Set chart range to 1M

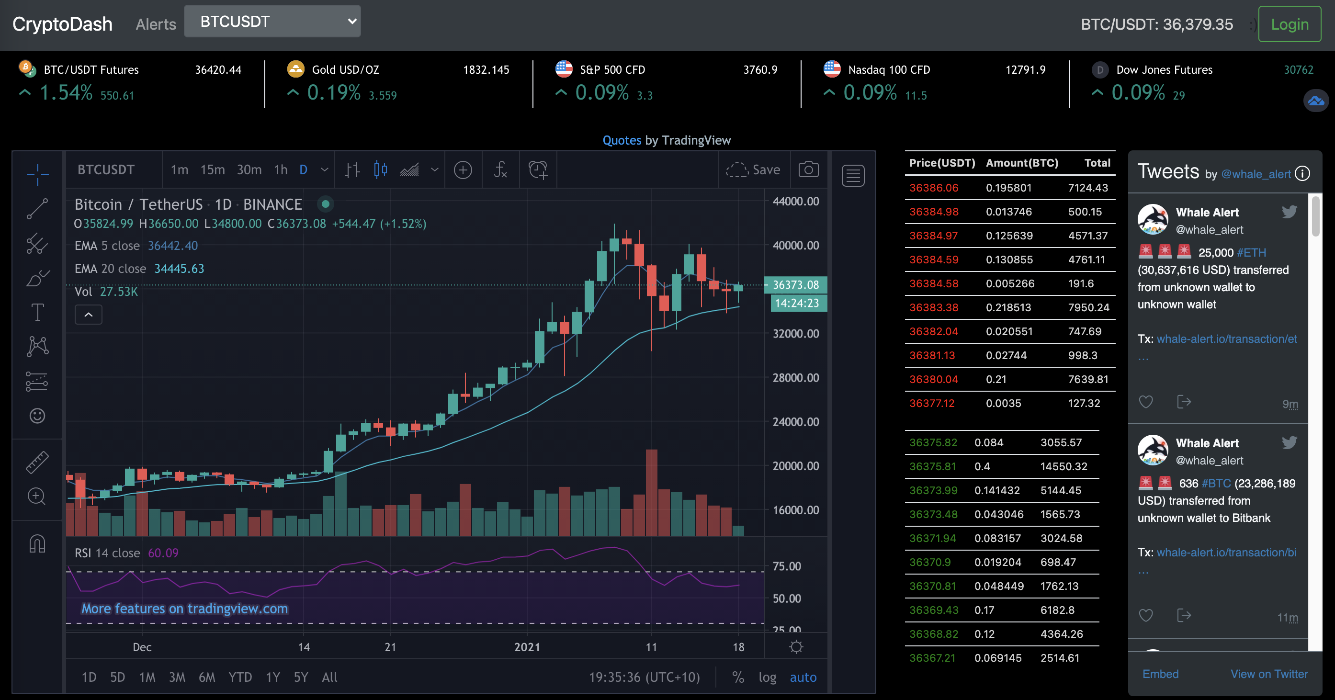click(147, 677)
